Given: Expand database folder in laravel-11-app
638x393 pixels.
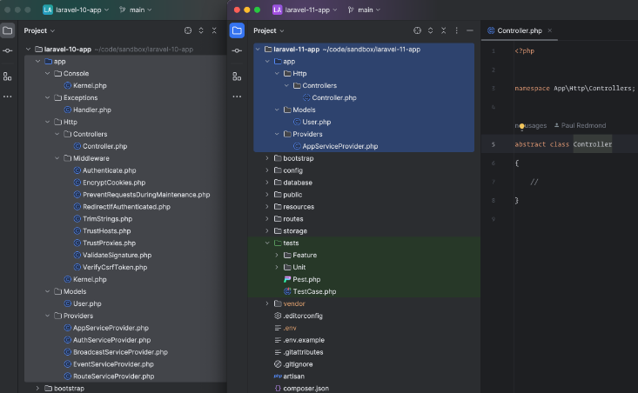Looking at the screenshot, I should pos(267,183).
